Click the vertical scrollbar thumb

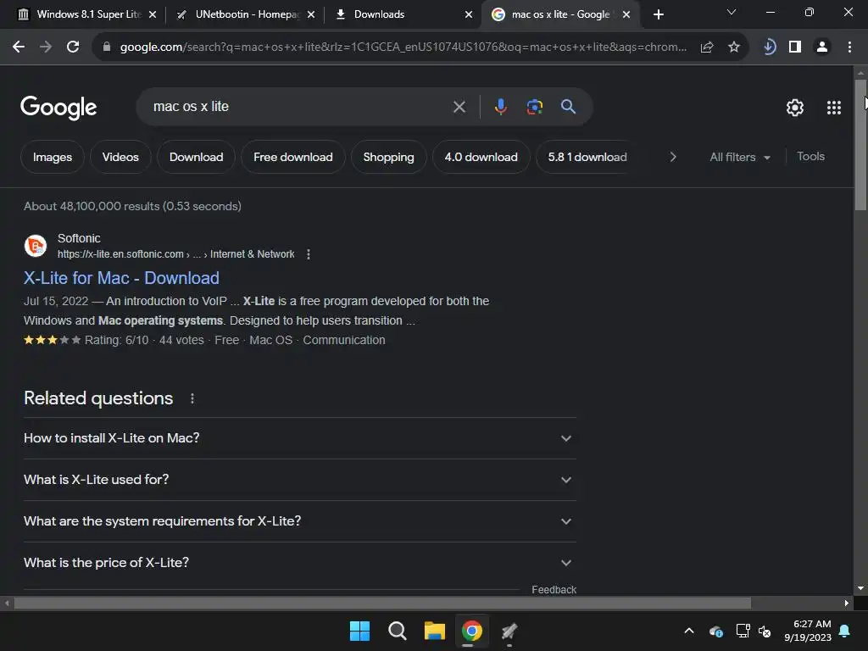(860, 145)
